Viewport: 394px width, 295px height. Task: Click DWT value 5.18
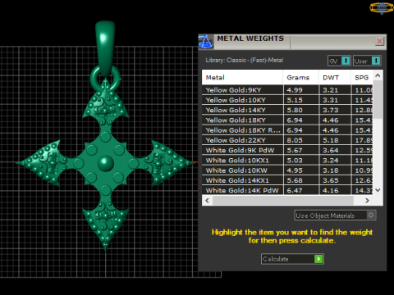point(331,140)
